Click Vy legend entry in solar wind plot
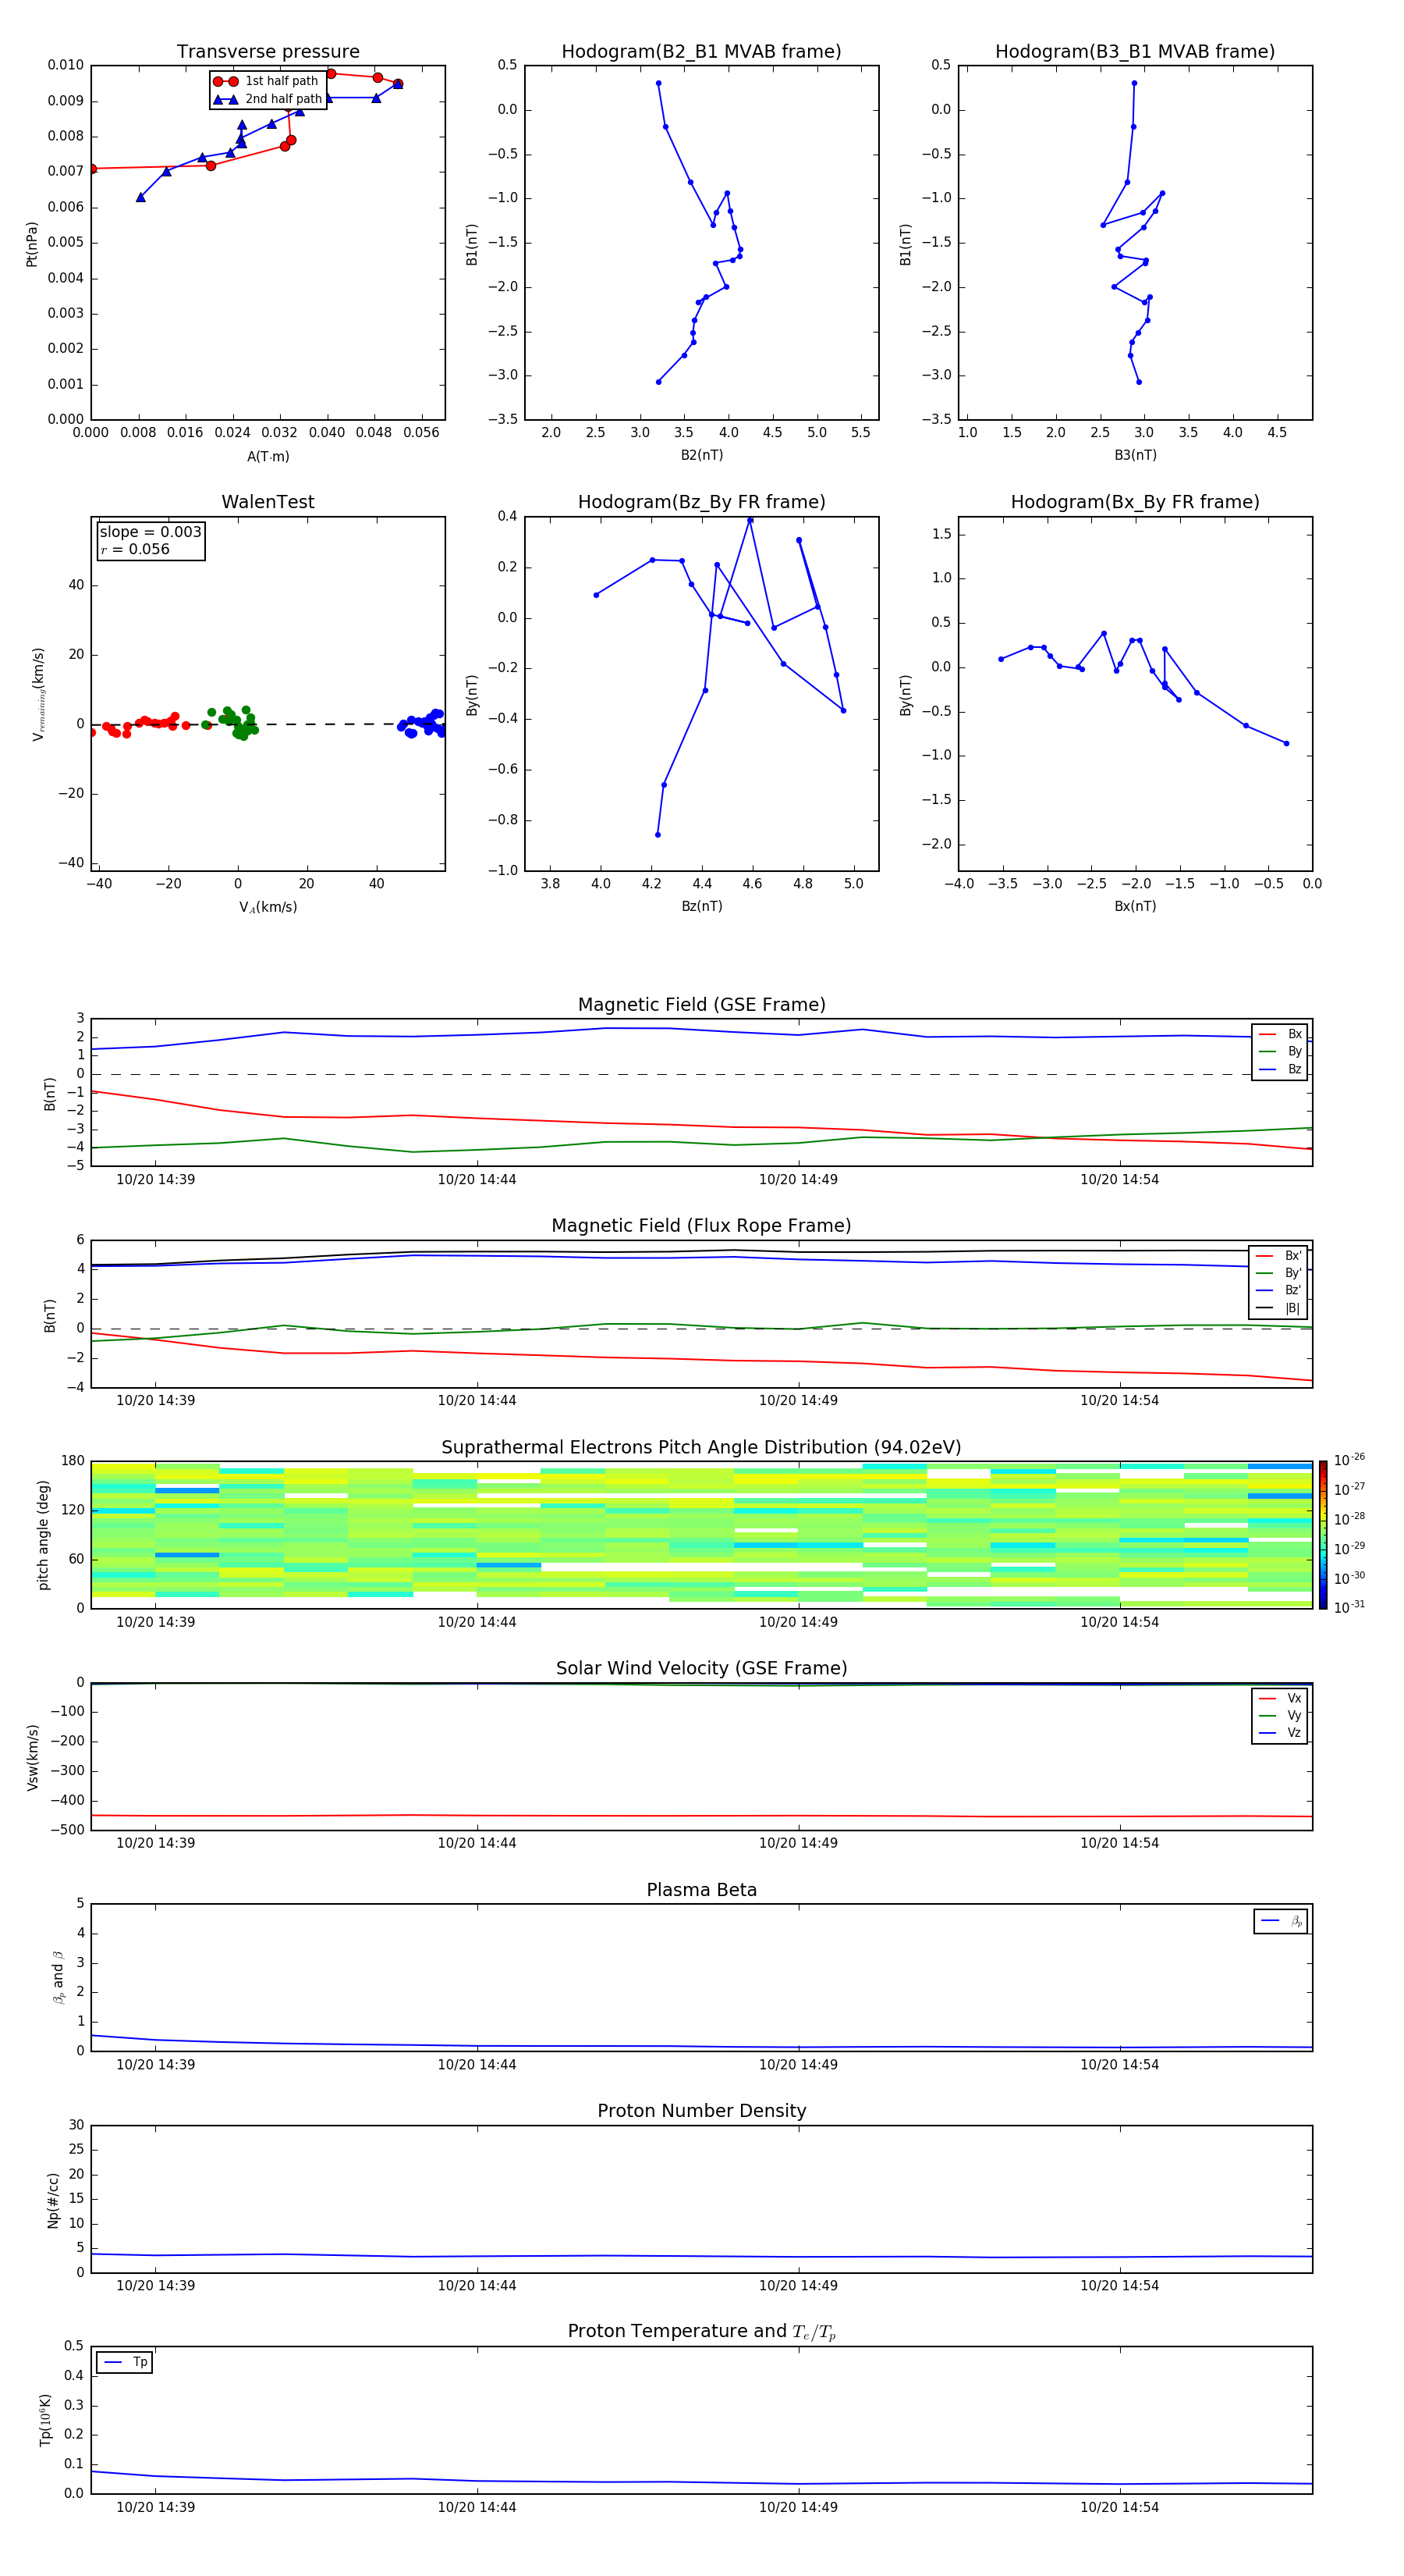The width and height of the screenshot is (1404, 2576). 1280,1715
